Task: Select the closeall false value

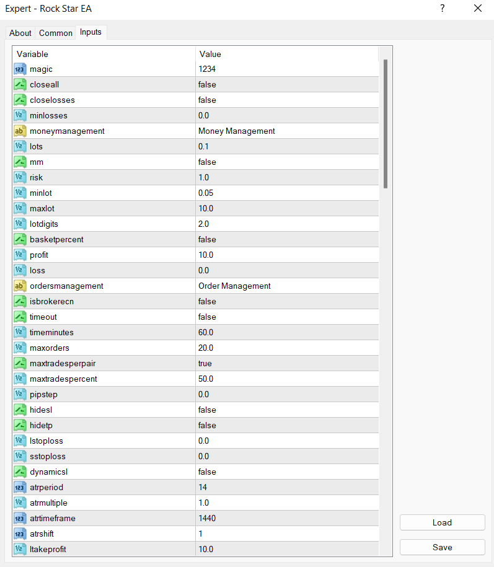Action: point(287,85)
